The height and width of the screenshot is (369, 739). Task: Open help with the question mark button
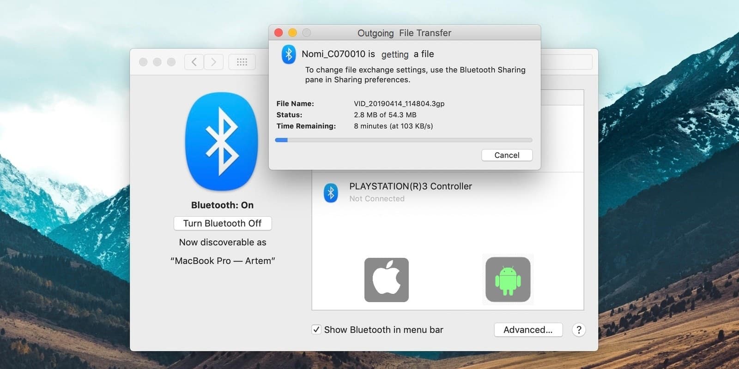[579, 330]
